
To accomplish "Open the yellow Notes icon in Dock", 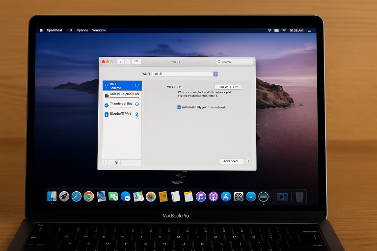I will 188,197.
